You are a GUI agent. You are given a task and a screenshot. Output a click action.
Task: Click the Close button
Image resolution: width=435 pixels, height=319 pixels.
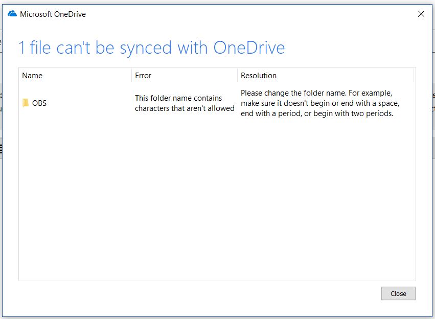coord(398,293)
